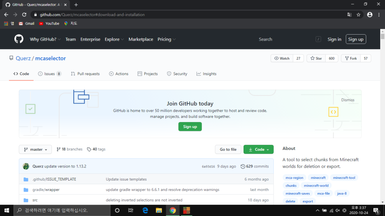Image resolution: width=385 pixels, height=216 pixels.
Task: Open Chrome from the Windows taskbar
Action: point(173,210)
